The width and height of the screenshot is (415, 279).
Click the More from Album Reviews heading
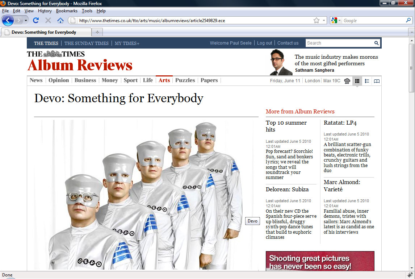(x=300, y=112)
